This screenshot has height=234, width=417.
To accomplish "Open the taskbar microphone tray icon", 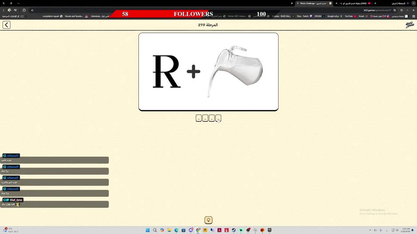I will (381, 230).
